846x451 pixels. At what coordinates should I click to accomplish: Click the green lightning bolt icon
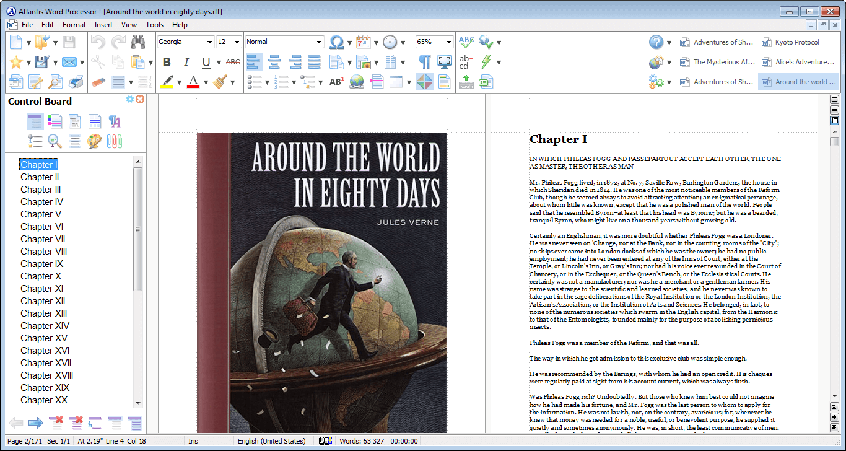pyautogui.click(x=486, y=62)
